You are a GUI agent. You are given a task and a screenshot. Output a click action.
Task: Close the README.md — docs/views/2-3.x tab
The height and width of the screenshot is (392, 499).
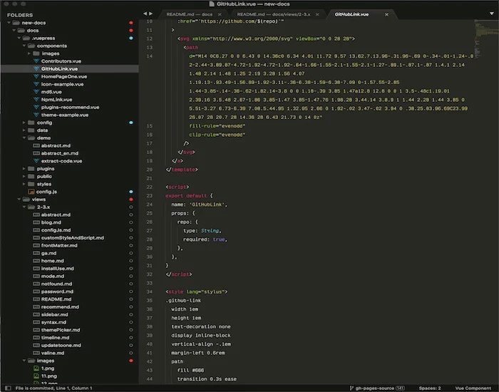(x=317, y=14)
